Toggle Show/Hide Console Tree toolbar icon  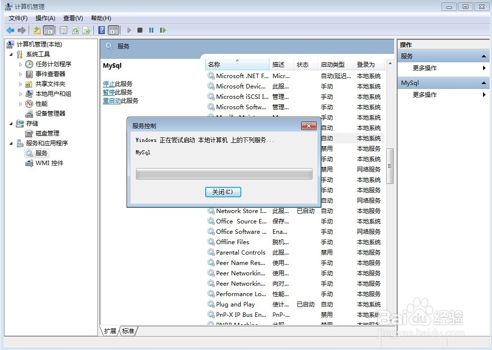point(48,31)
